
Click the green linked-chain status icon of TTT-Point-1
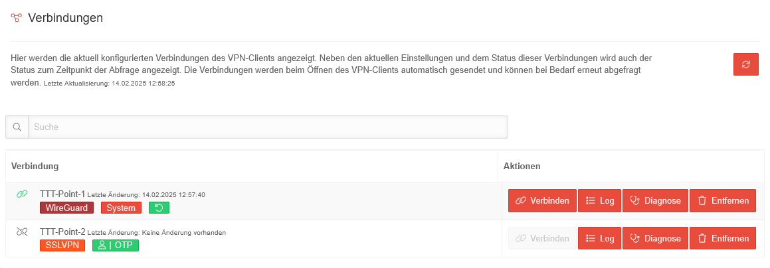(21, 194)
